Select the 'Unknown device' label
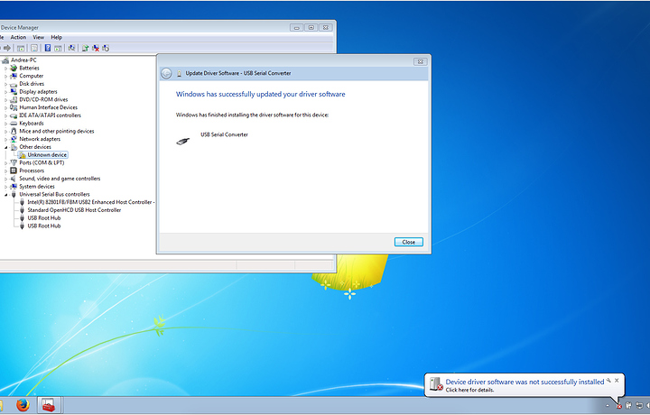Viewport: 650px width, 415px height. coord(47,155)
